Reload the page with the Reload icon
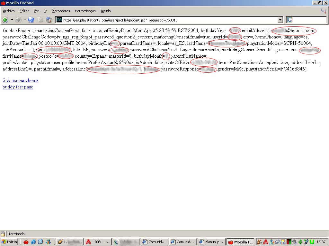 point(31,20)
